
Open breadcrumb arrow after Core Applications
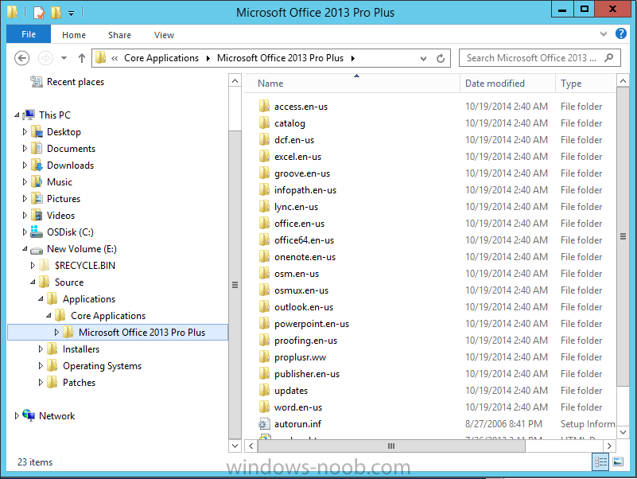click(x=208, y=59)
